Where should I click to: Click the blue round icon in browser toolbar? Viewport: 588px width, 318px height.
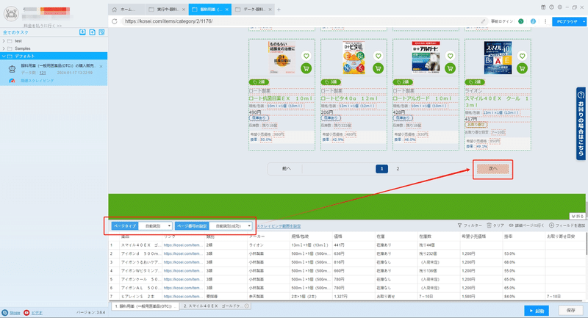coord(533,21)
